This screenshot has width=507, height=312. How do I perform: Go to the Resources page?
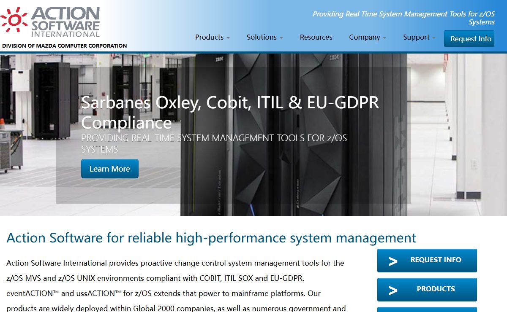point(316,37)
